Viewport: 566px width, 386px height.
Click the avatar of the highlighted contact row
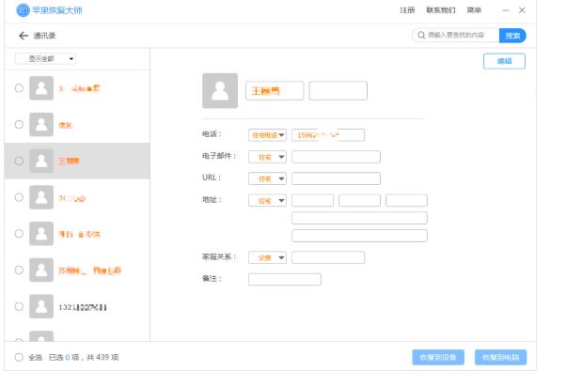(41, 161)
